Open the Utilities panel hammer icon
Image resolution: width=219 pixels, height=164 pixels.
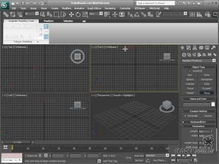tap(213, 48)
